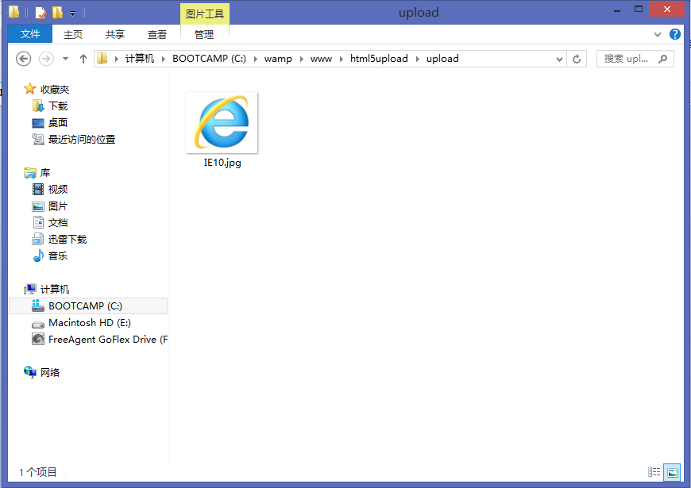This screenshot has height=488, width=691.
Task: Click the 迅雷下载 library icon
Action: [x=38, y=239]
